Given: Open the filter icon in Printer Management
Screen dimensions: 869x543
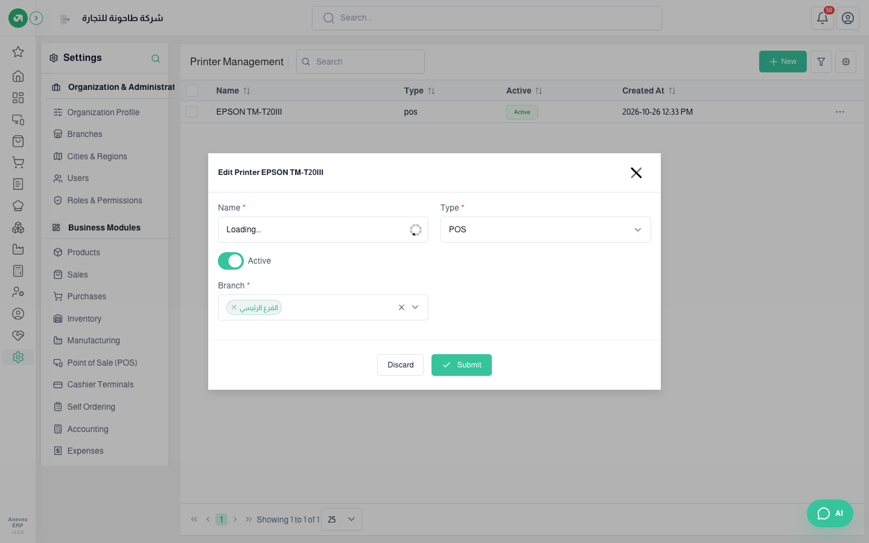Looking at the screenshot, I should pos(821,62).
